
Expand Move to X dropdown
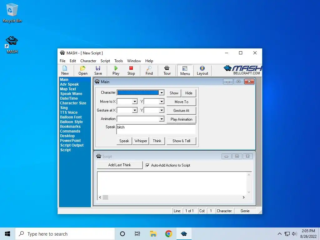point(135,102)
